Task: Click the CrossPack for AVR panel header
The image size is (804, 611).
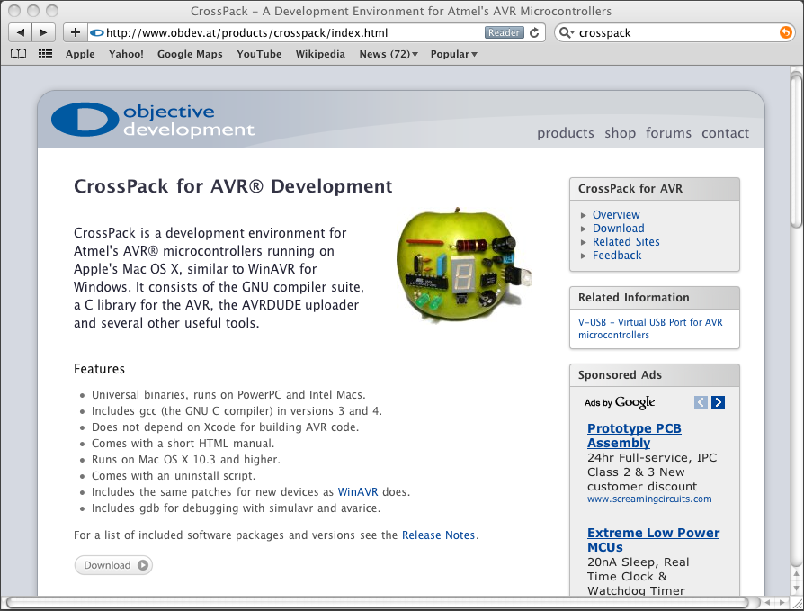Action: pos(655,189)
